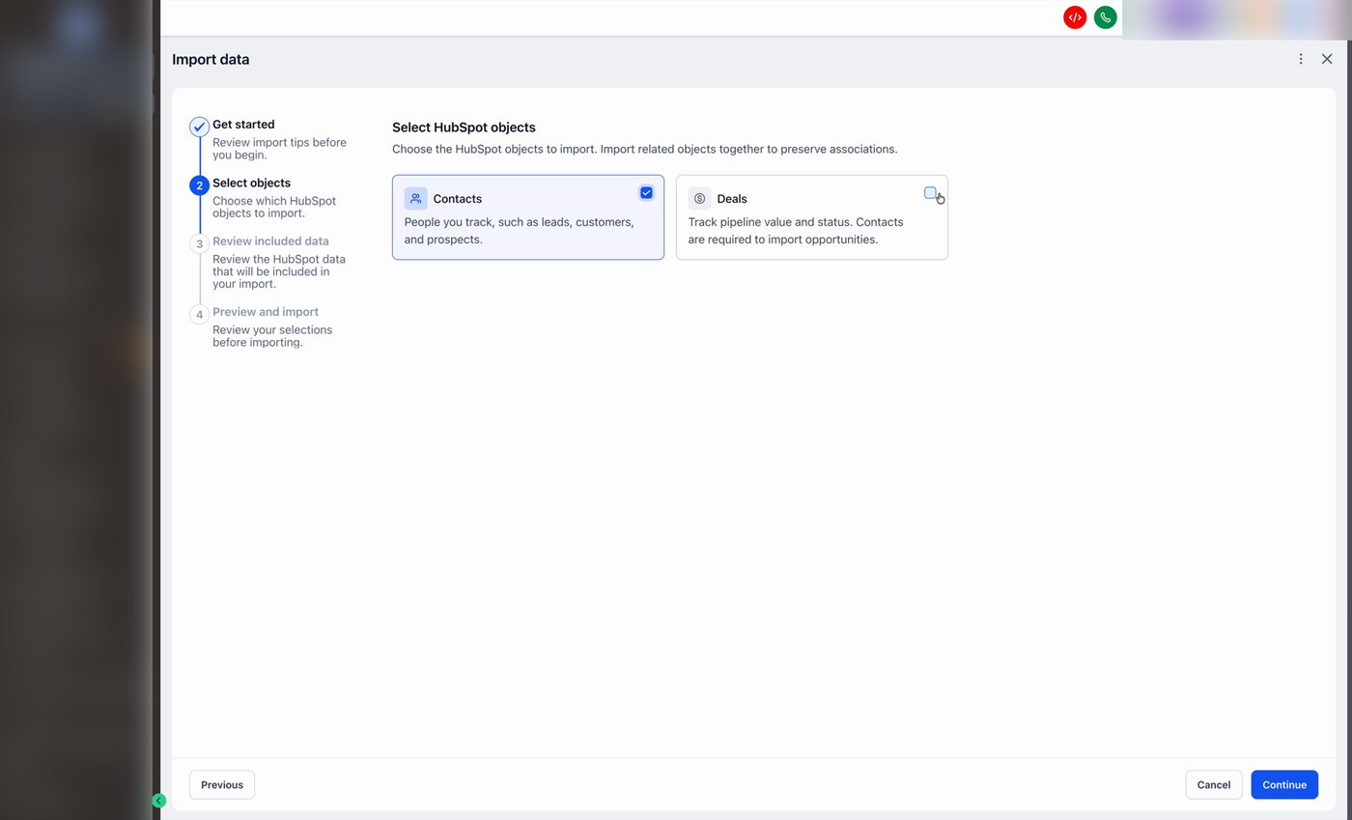Cancel the data import
1352x820 pixels.
(x=1213, y=784)
